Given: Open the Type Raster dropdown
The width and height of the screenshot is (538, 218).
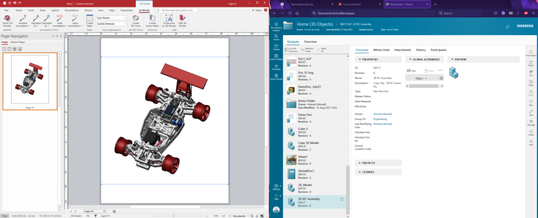Looking at the screenshot, I should point(114,17).
